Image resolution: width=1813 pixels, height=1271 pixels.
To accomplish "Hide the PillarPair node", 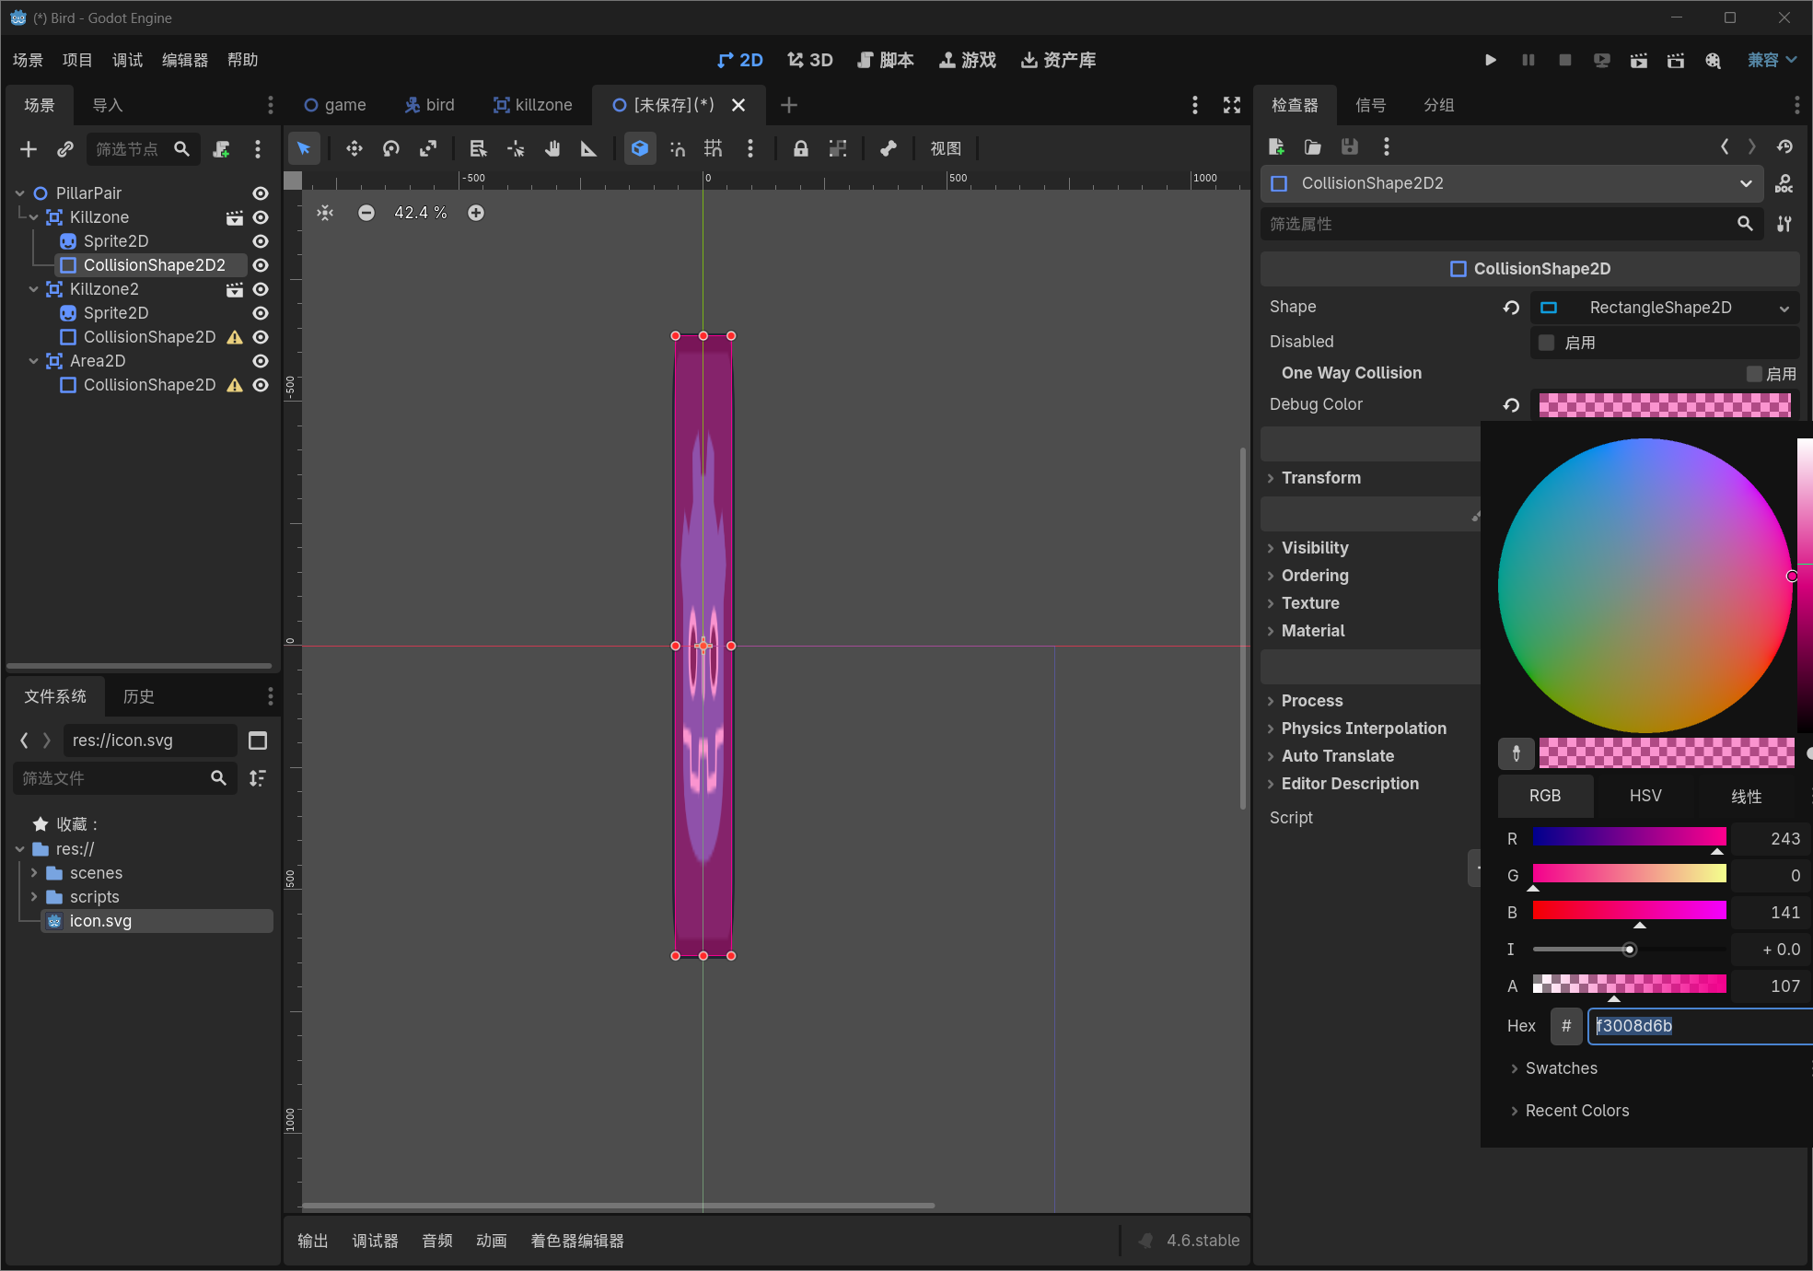I will pyautogui.click(x=261, y=193).
